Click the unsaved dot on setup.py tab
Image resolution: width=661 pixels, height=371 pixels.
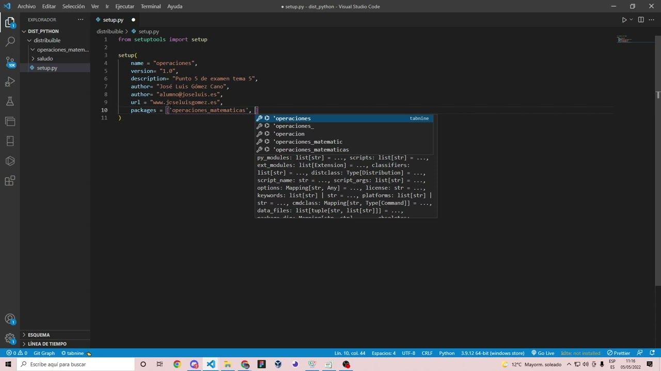click(133, 20)
